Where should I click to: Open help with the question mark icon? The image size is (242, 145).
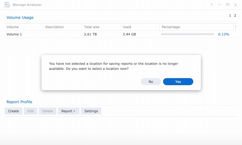point(211,5)
